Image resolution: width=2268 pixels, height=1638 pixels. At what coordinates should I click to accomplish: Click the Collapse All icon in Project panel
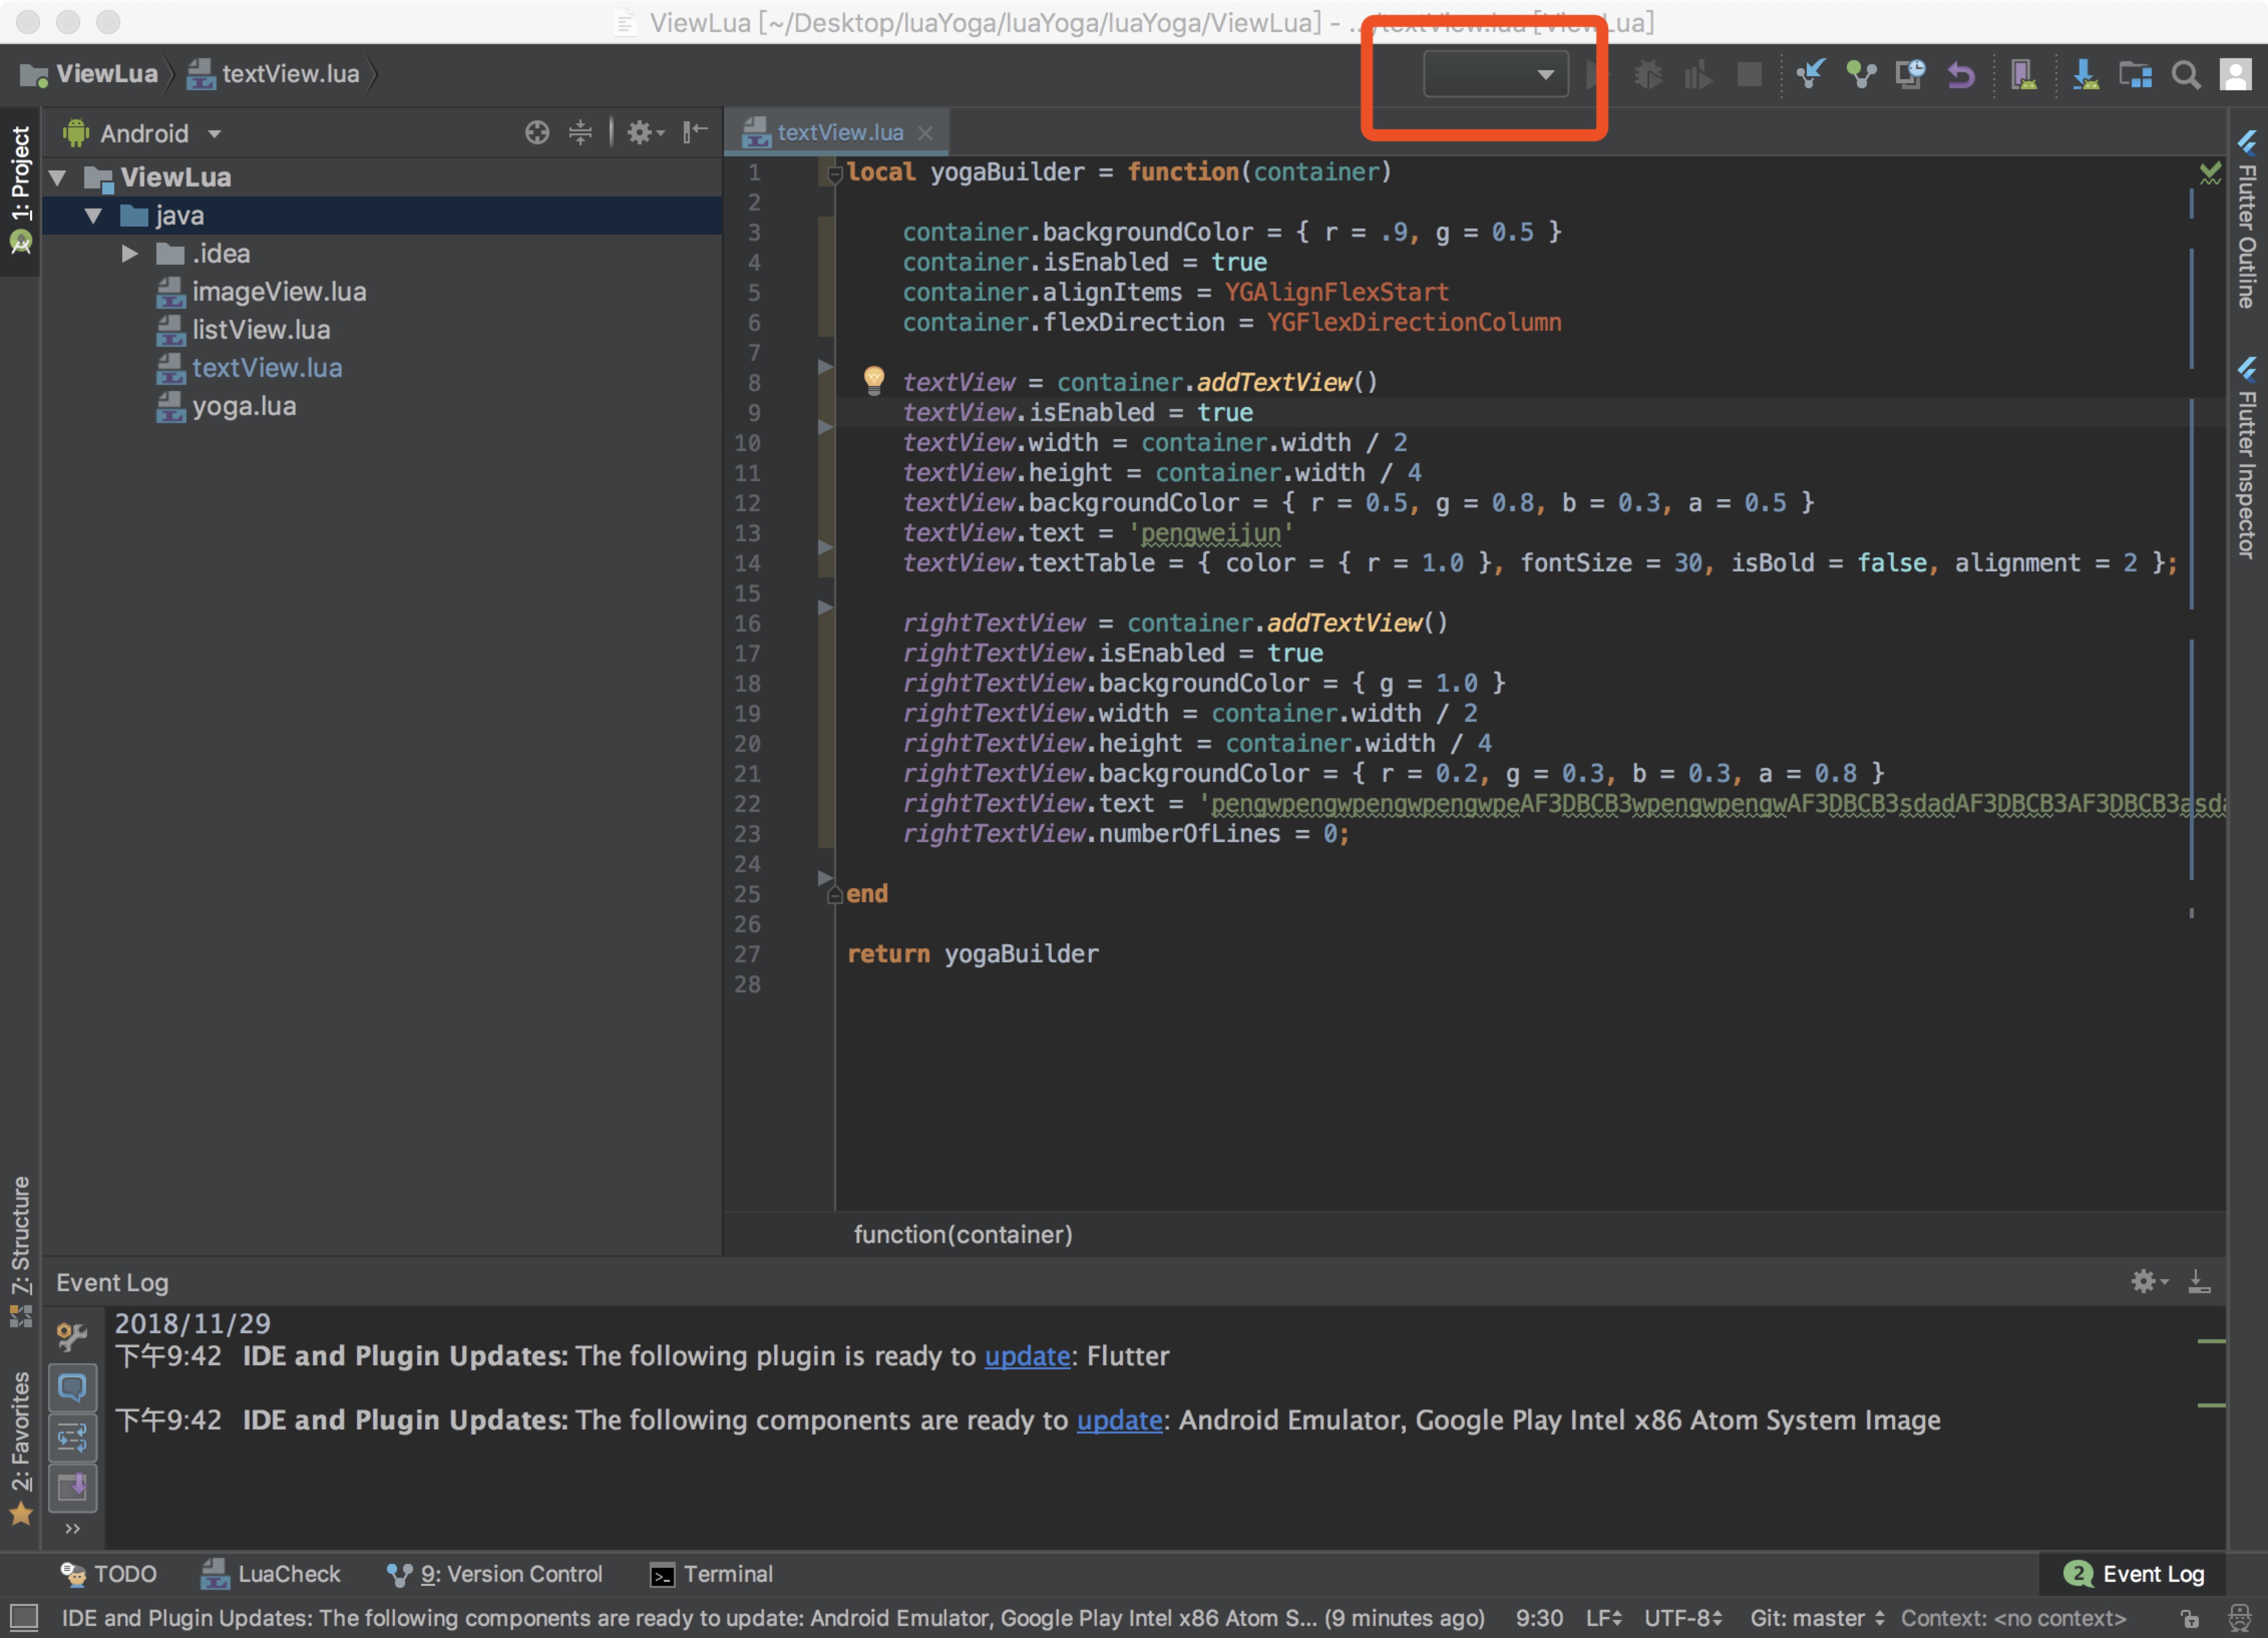[x=580, y=133]
